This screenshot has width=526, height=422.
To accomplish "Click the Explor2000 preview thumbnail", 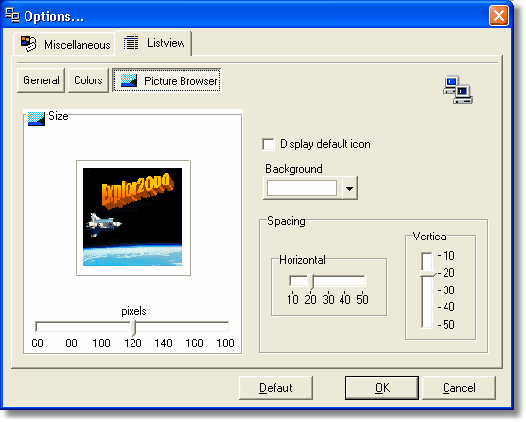I will (132, 217).
